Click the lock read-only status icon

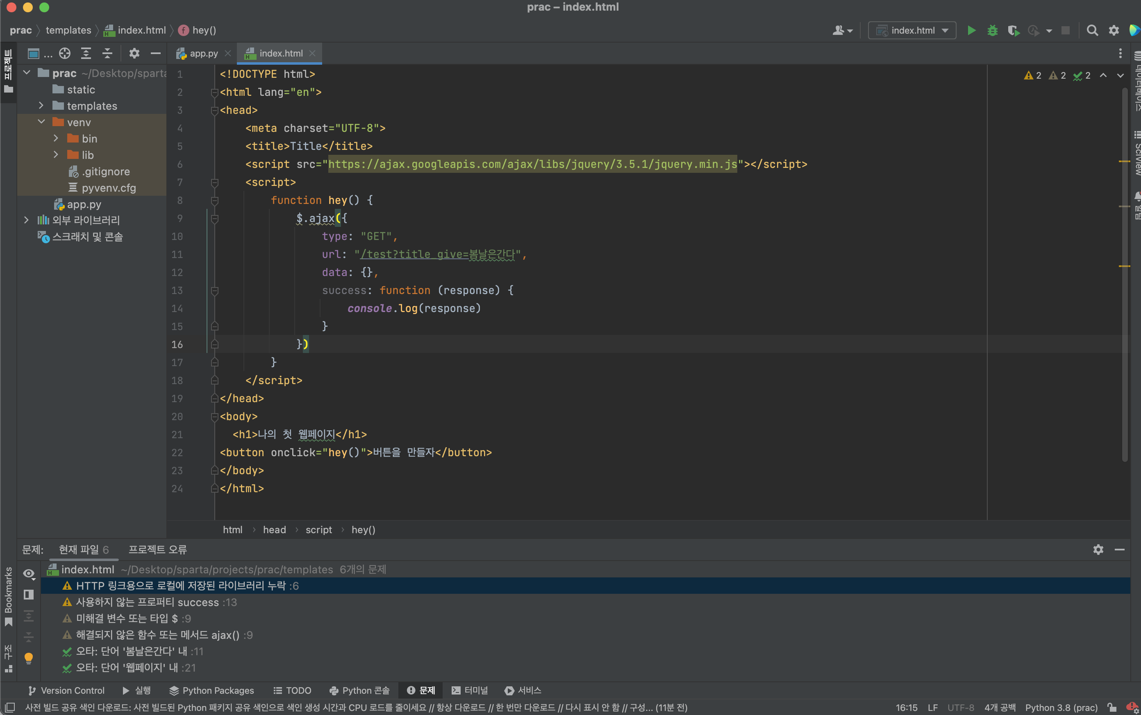point(1111,708)
